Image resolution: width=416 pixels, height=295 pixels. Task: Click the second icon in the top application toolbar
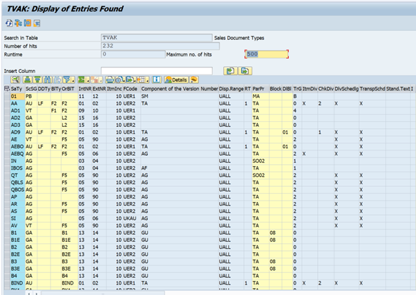[18, 23]
